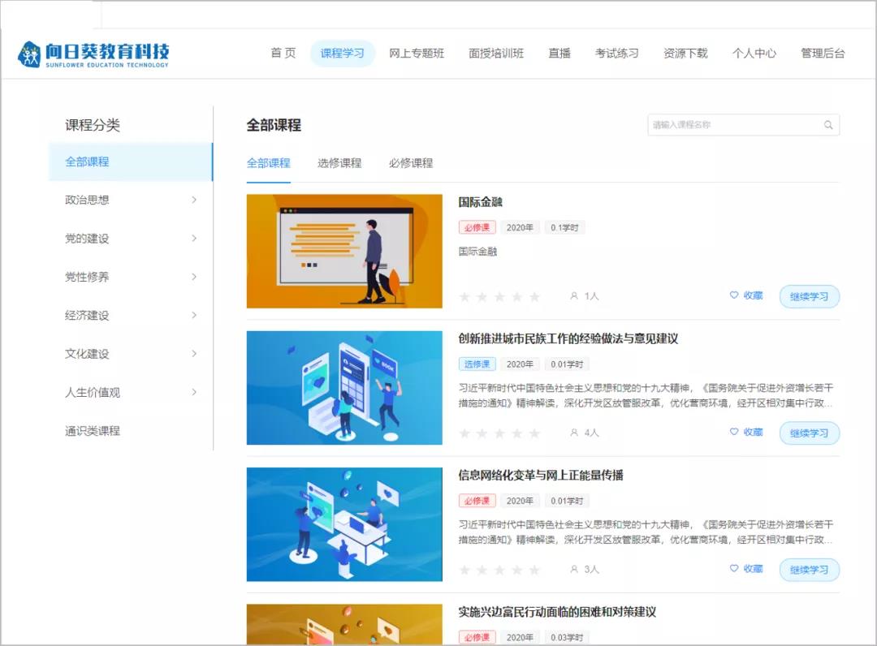Expand the 经济建设 category
The image size is (877, 646).
(194, 315)
